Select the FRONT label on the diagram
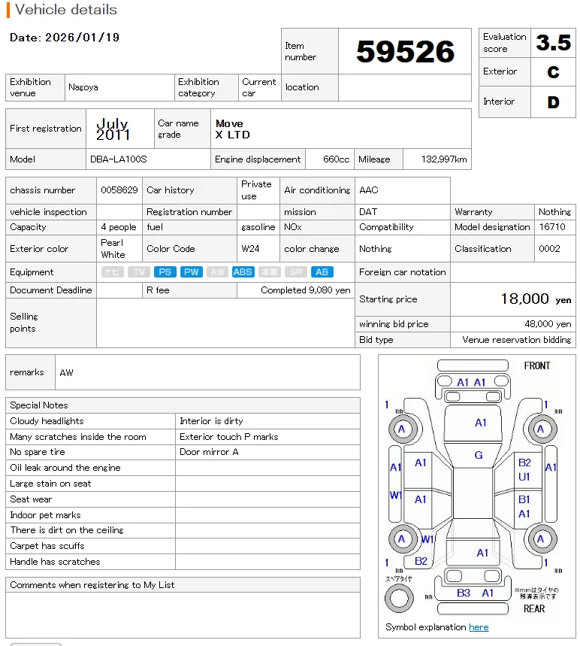This screenshot has width=580, height=646. pyautogui.click(x=536, y=365)
